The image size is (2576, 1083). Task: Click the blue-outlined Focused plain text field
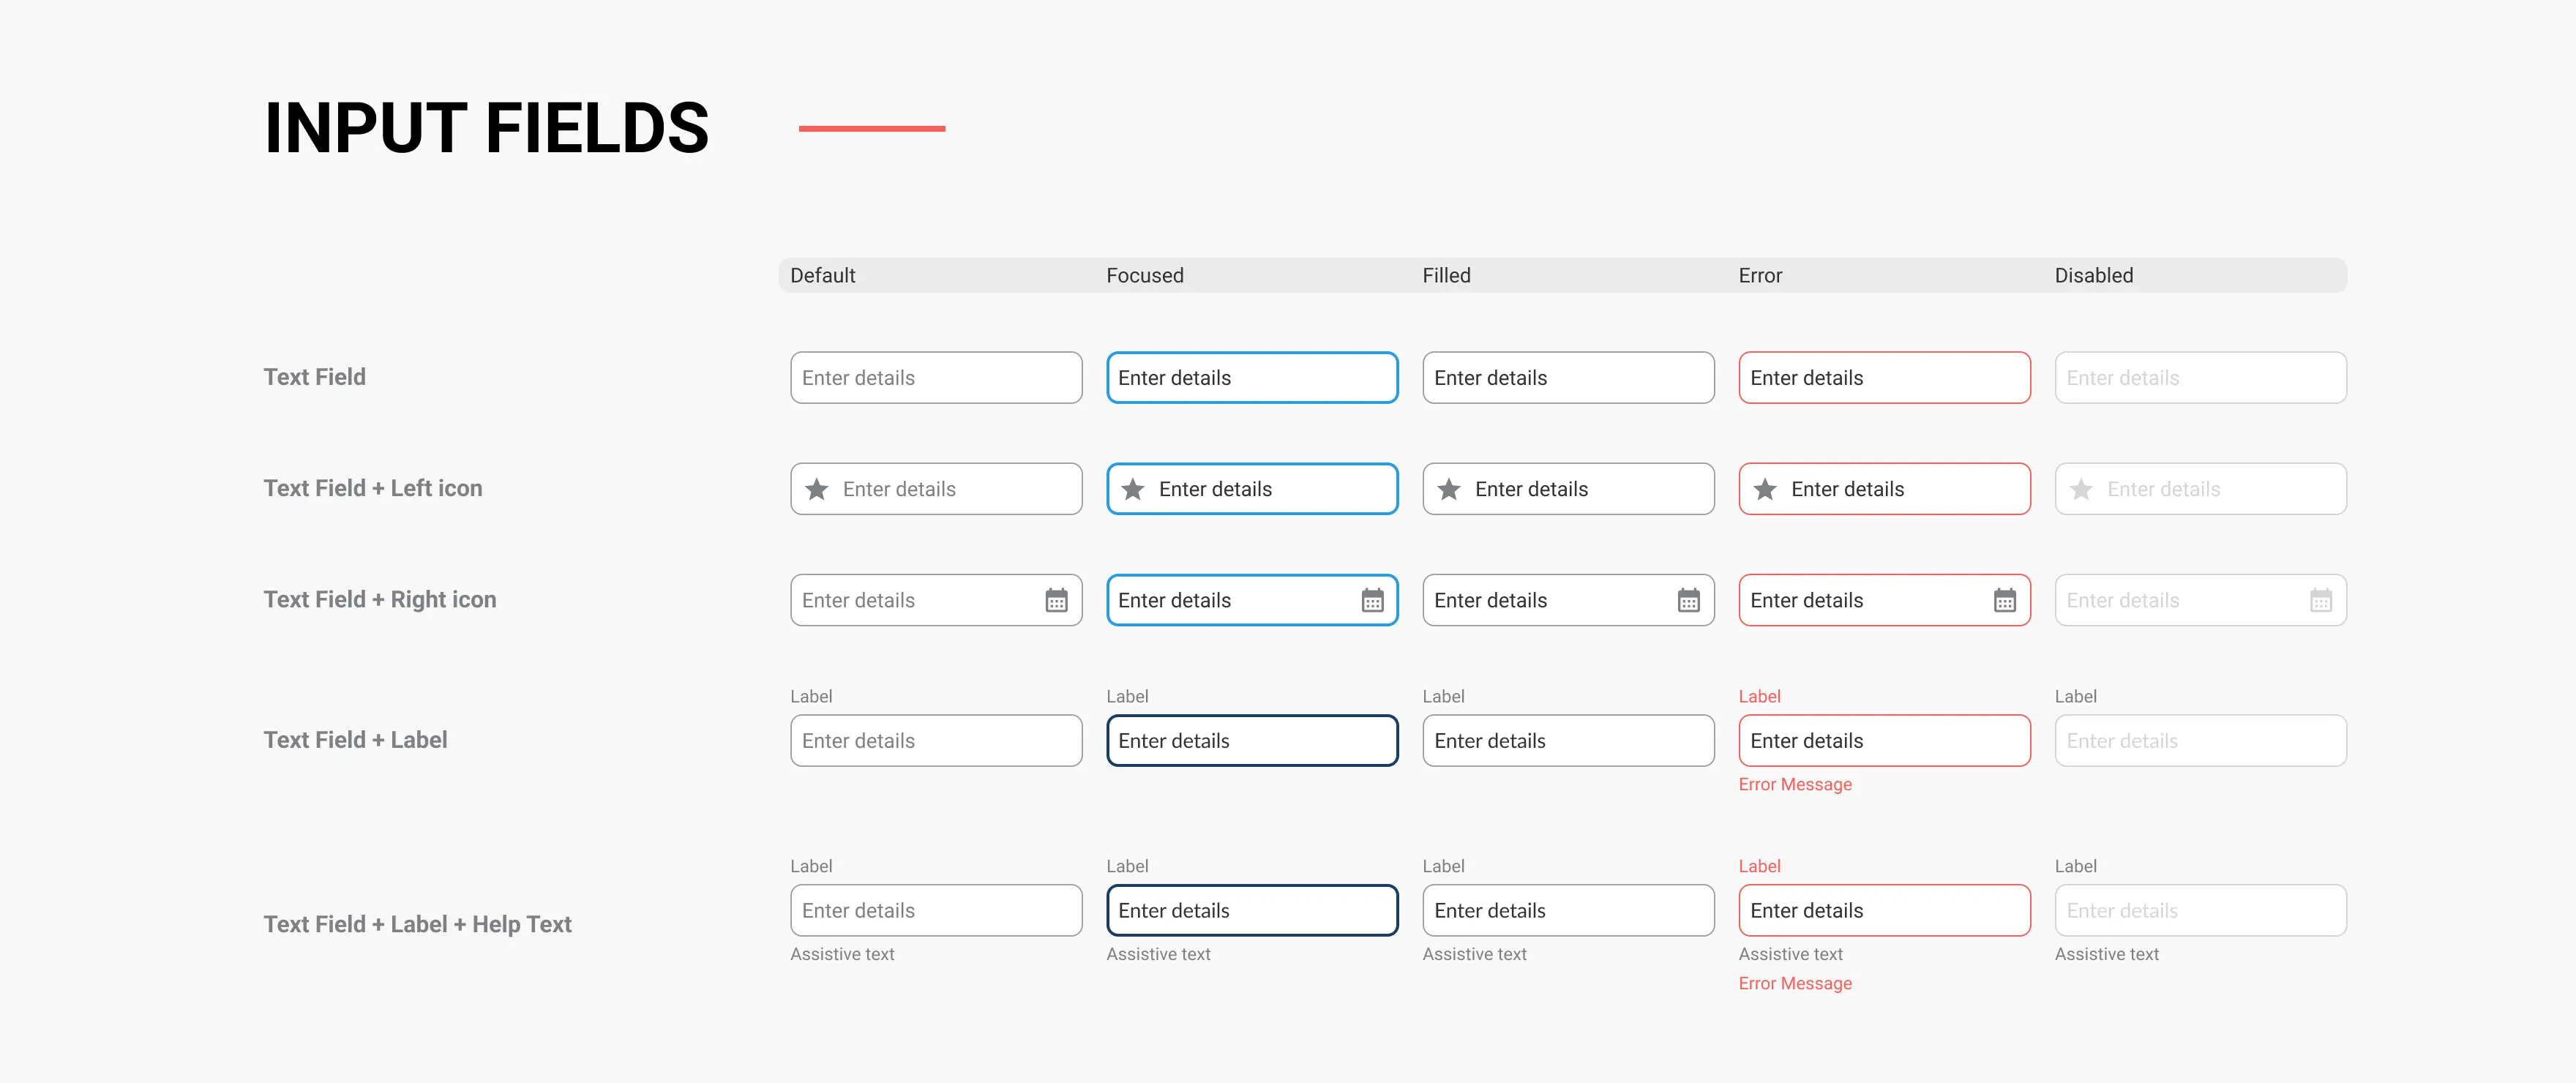tap(1252, 378)
